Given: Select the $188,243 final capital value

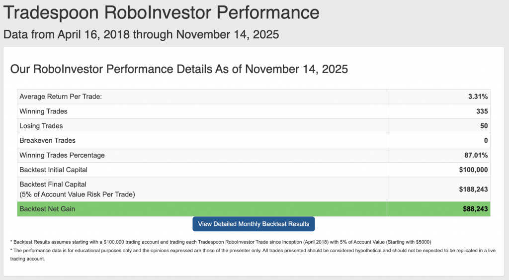Looking at the screenshot, I should click(474, 189).
